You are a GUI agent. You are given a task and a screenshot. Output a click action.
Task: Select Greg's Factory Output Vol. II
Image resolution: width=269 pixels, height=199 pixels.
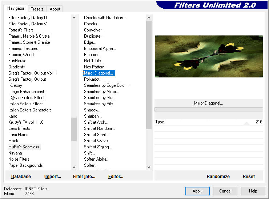click(32, 73)
